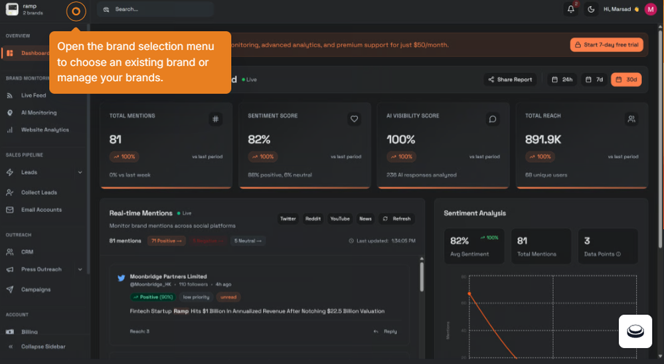Click the orange data point on the chart
This screenshot has height=364, width=664.
coord(469,294)
